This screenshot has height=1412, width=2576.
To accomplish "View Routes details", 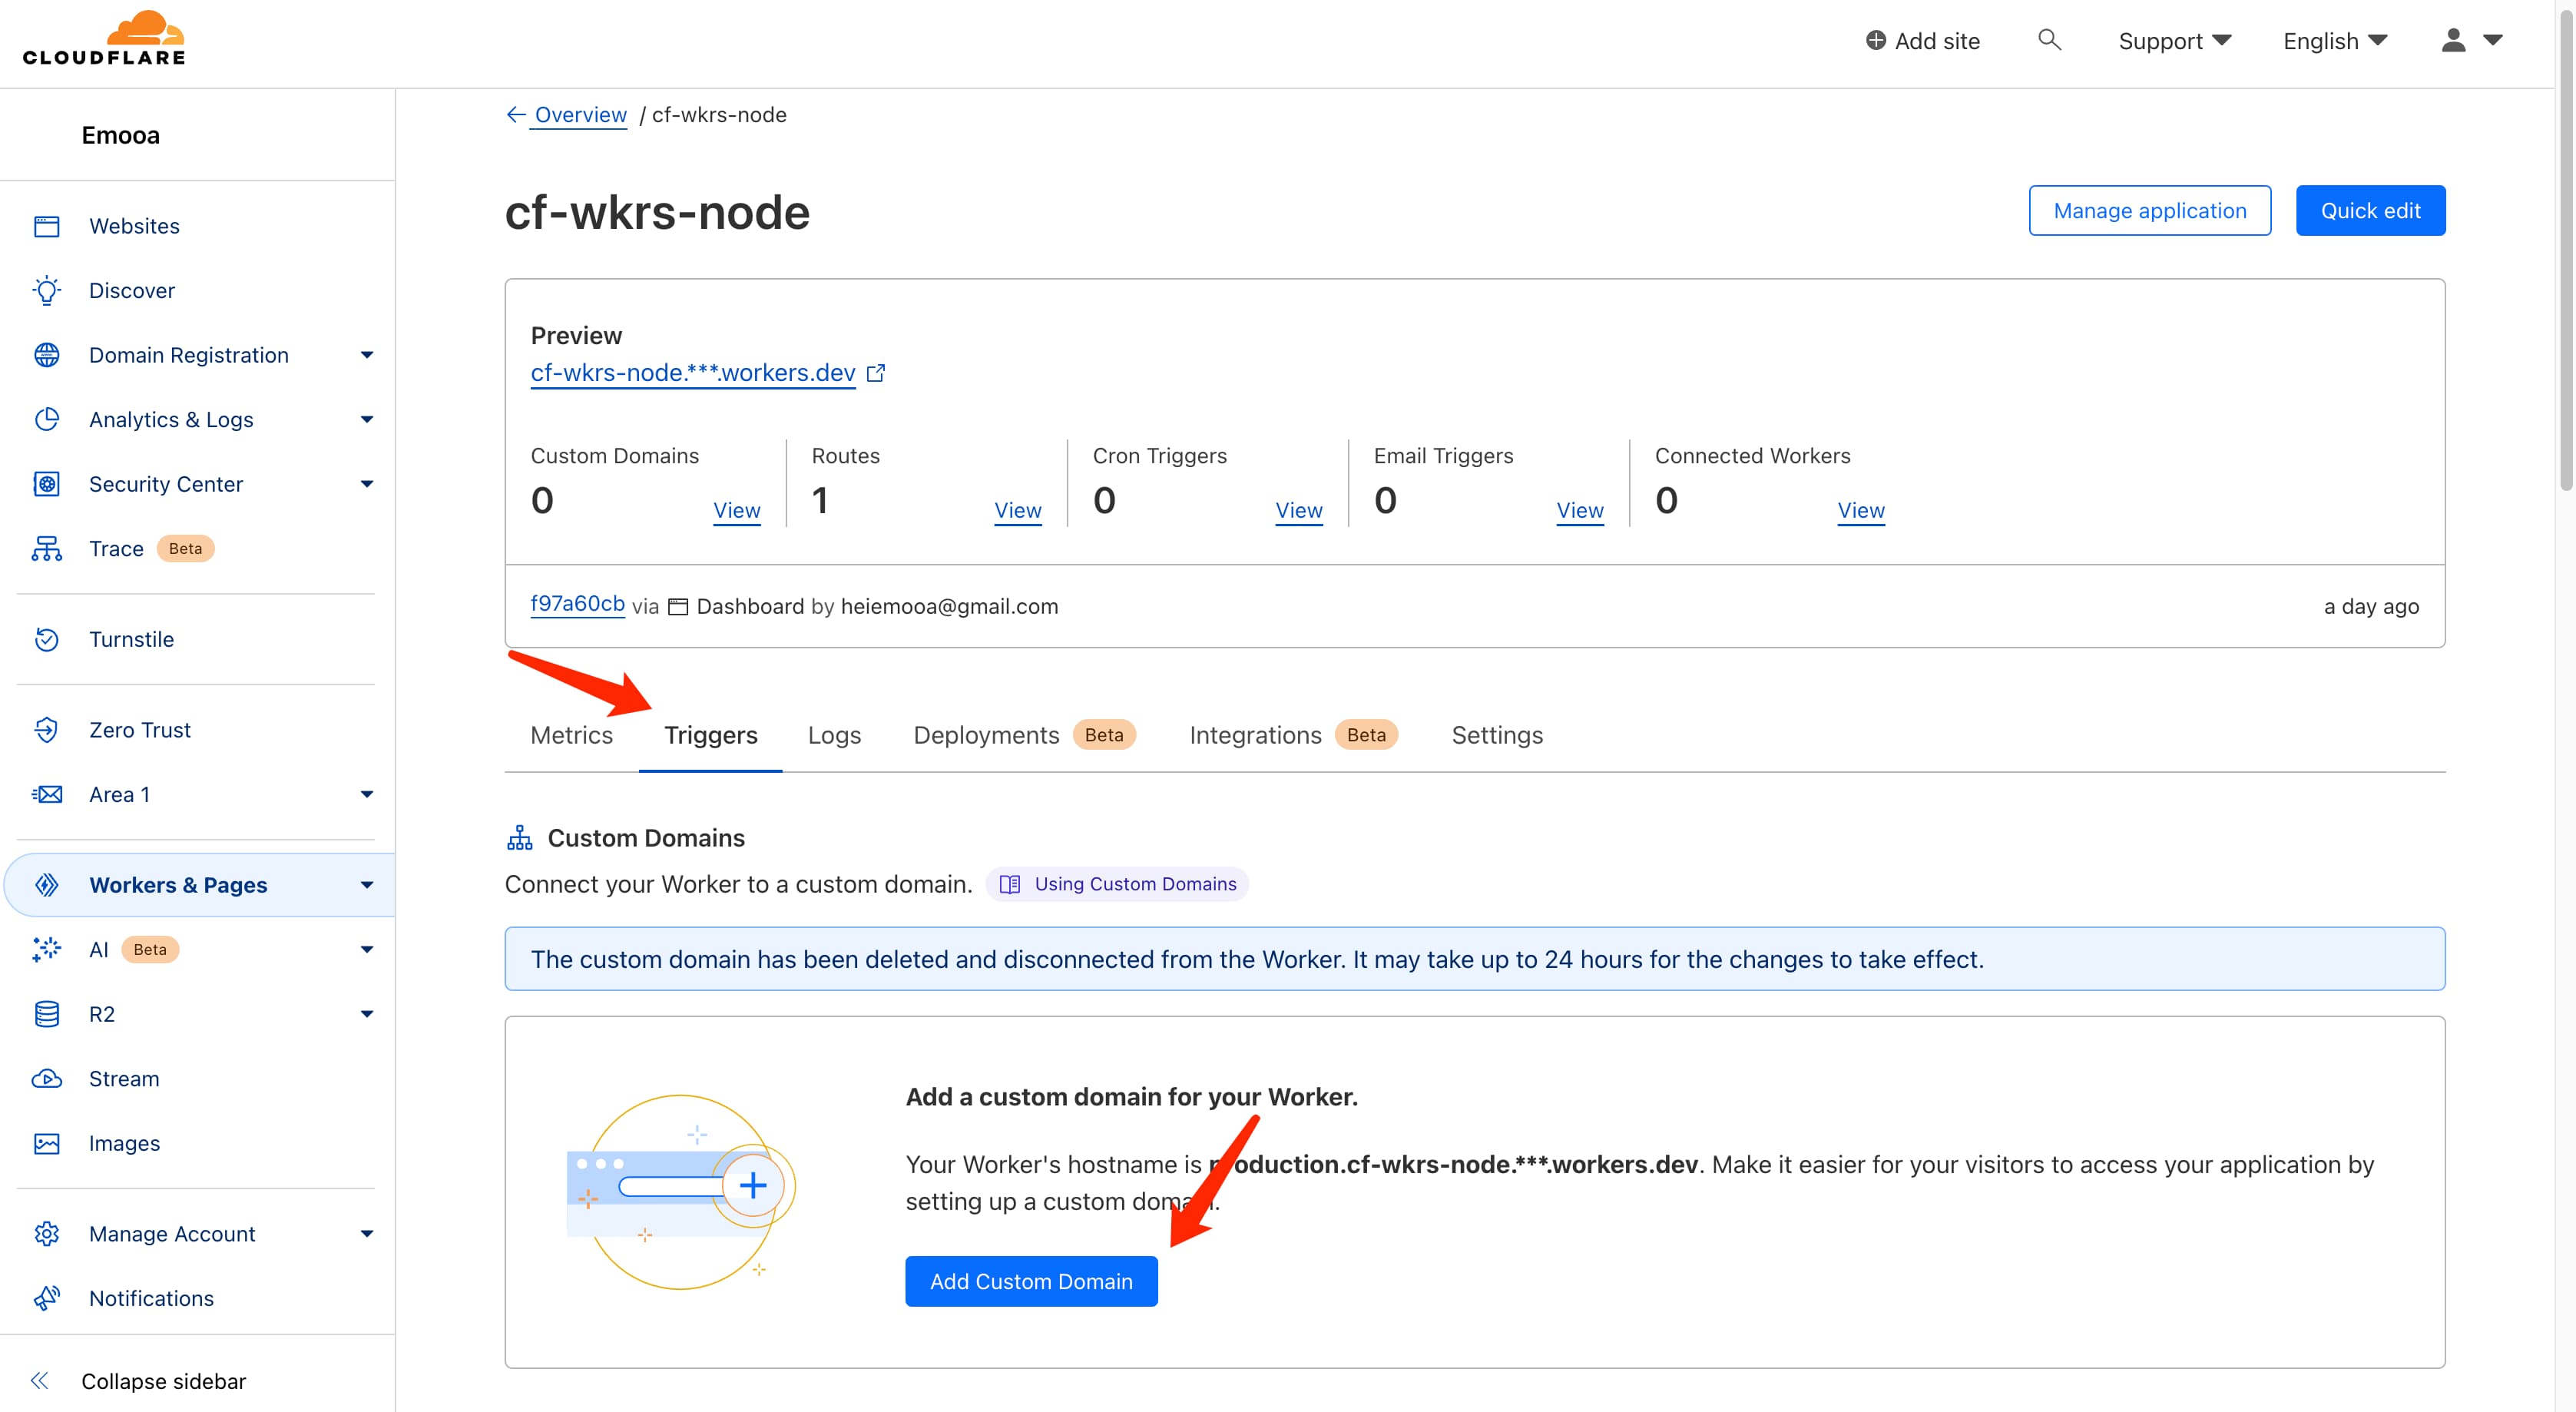I will [x=1017, y=510].
